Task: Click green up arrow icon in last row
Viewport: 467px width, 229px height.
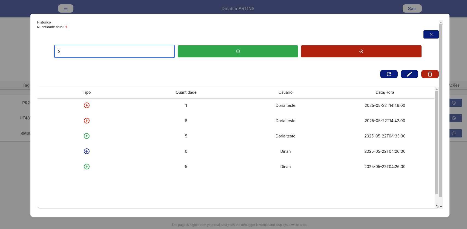Action: [x=87, y=167]
